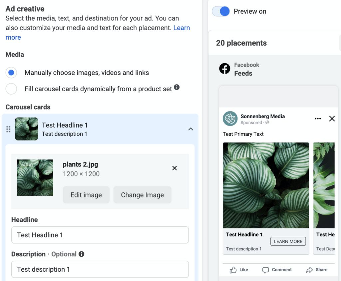Screen dimensions: 341x281
Task: Click the drag handle on the carousel card
Action: coord(8,129)
